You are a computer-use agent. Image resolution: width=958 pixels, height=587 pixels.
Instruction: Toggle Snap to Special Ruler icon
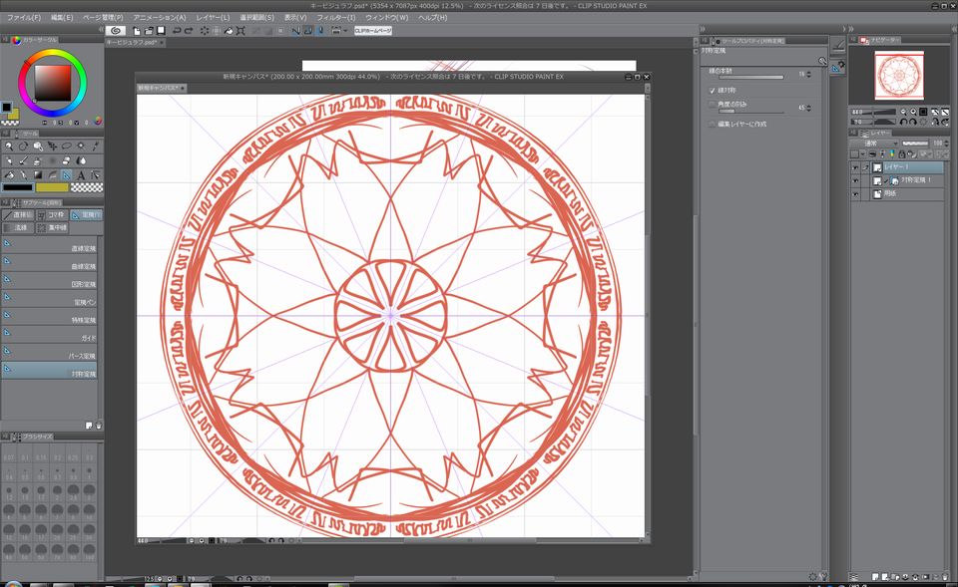coord(308,31)
